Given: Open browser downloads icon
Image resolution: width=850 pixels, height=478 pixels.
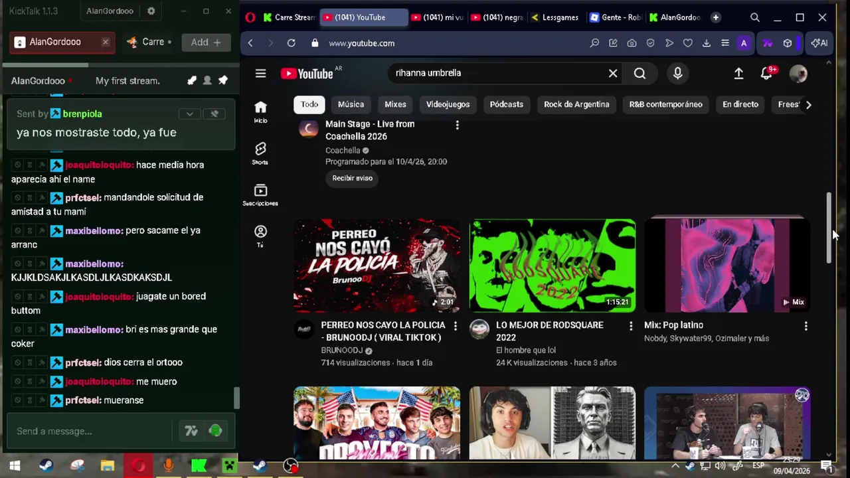Looking at the screenshot, I should click(x=707, y=43).
